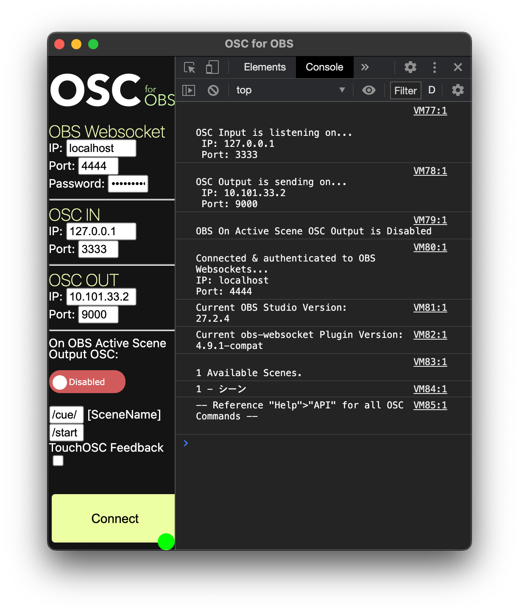Open console settings gear icon
The width and height of the screenshot is (519, 613).
click(458, 90)
